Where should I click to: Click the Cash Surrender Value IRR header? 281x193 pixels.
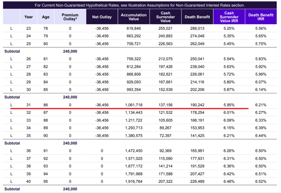229,17
